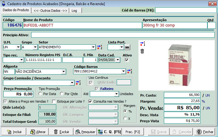218x137 pixels.
Task: Click the Pesquisar button
Action: click(85, 132)
